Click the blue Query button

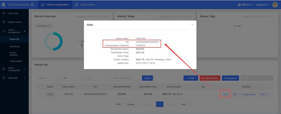[x=147, y=78]
